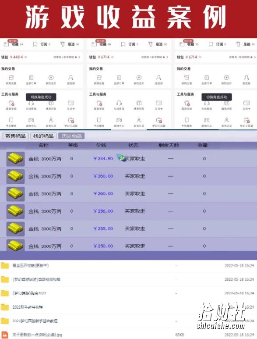Click card purchase icon in right panel tools
Image resolution: width=257 pixels, height=339 pixels.
pyautogui.click(x=246, y=103)
